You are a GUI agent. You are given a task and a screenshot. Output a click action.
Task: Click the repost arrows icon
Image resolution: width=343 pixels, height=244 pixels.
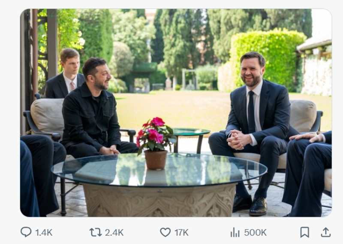click(x=95, y=232)
